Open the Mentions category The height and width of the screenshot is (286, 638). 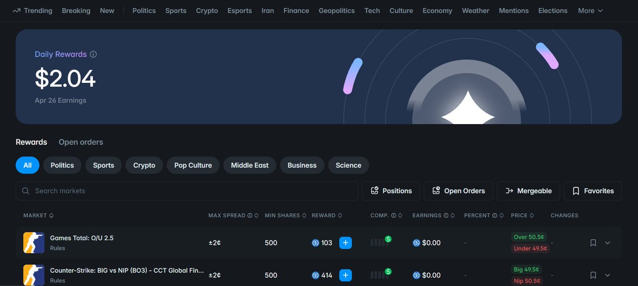(514, 11)
